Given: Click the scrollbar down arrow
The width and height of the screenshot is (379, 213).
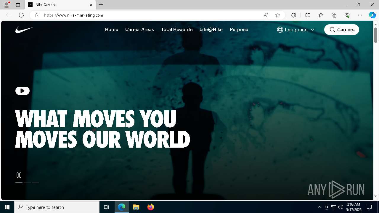Looking at the screenshot, I should (x=376, y=196).
